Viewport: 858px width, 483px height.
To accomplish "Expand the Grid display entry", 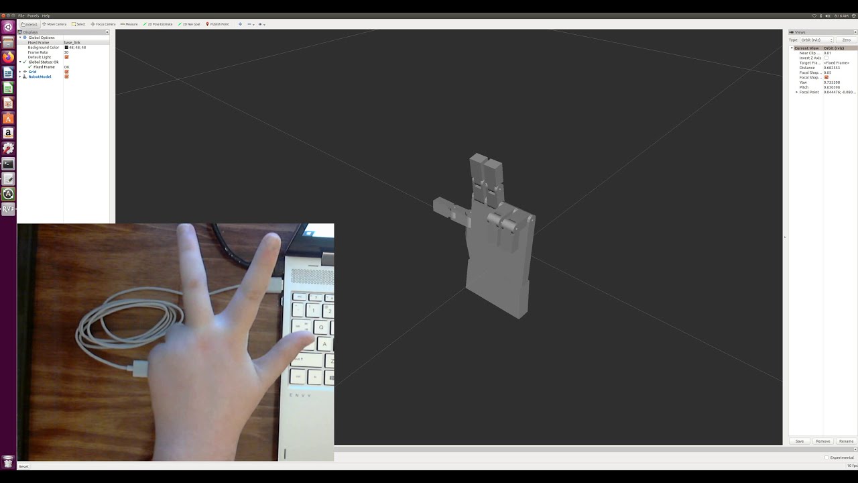I will 20,72.
